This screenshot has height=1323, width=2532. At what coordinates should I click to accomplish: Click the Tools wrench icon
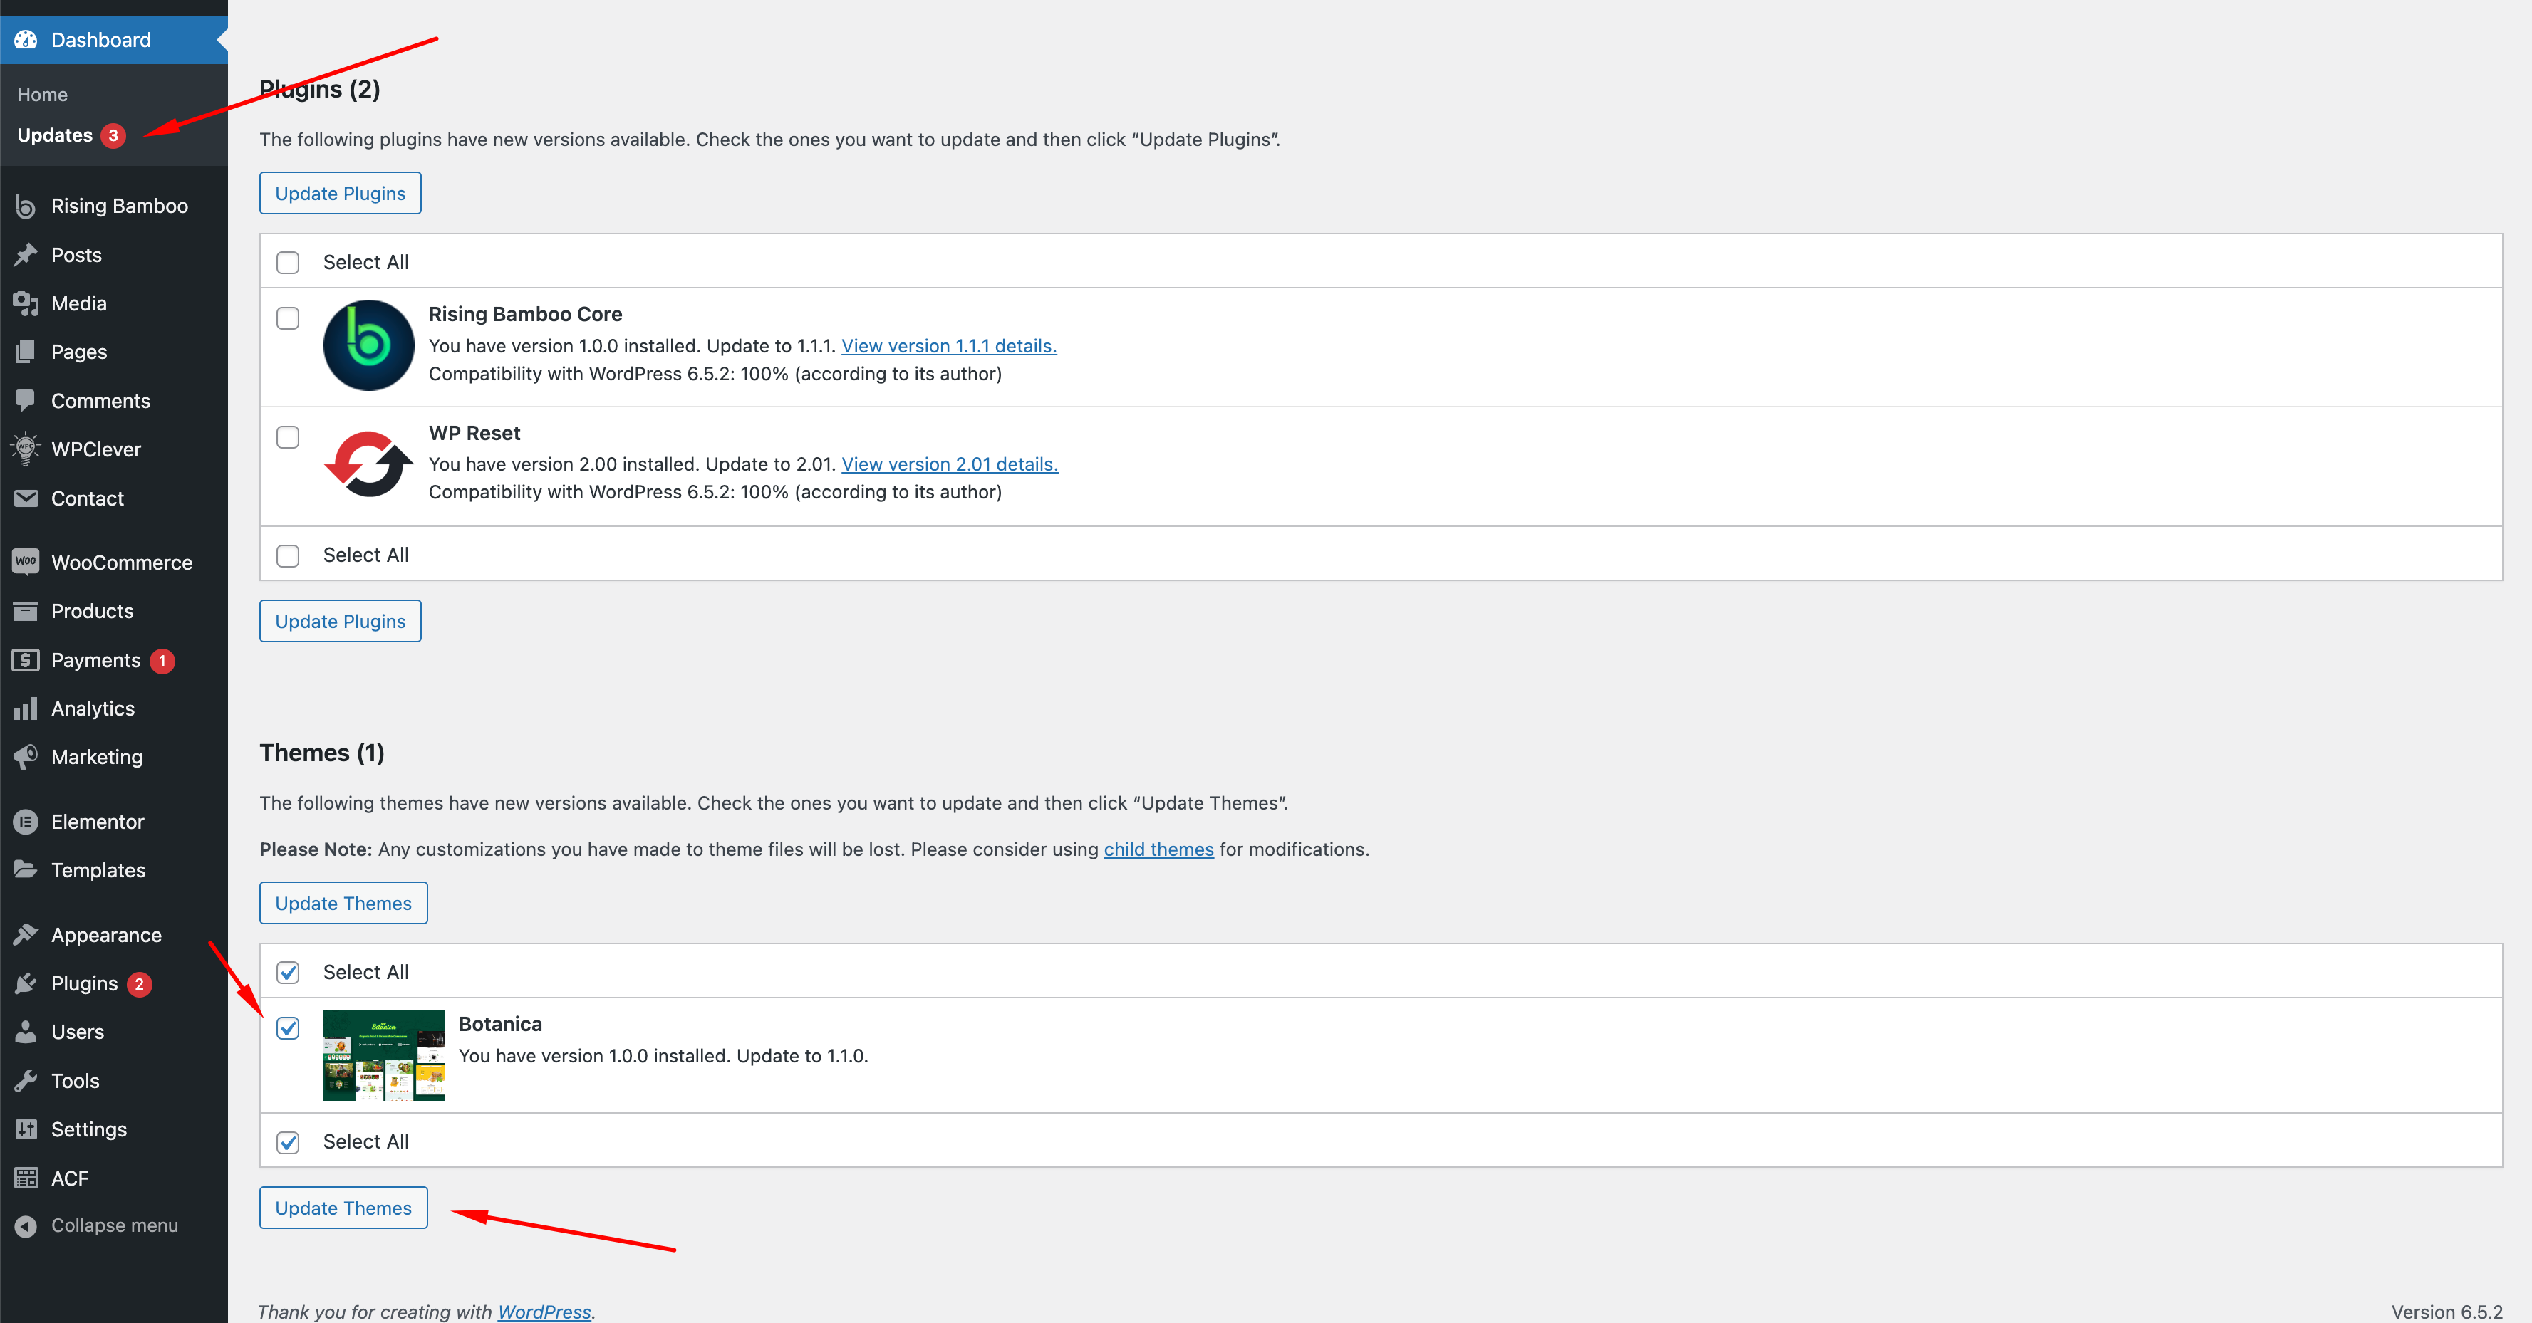[x=26, y=1080]
